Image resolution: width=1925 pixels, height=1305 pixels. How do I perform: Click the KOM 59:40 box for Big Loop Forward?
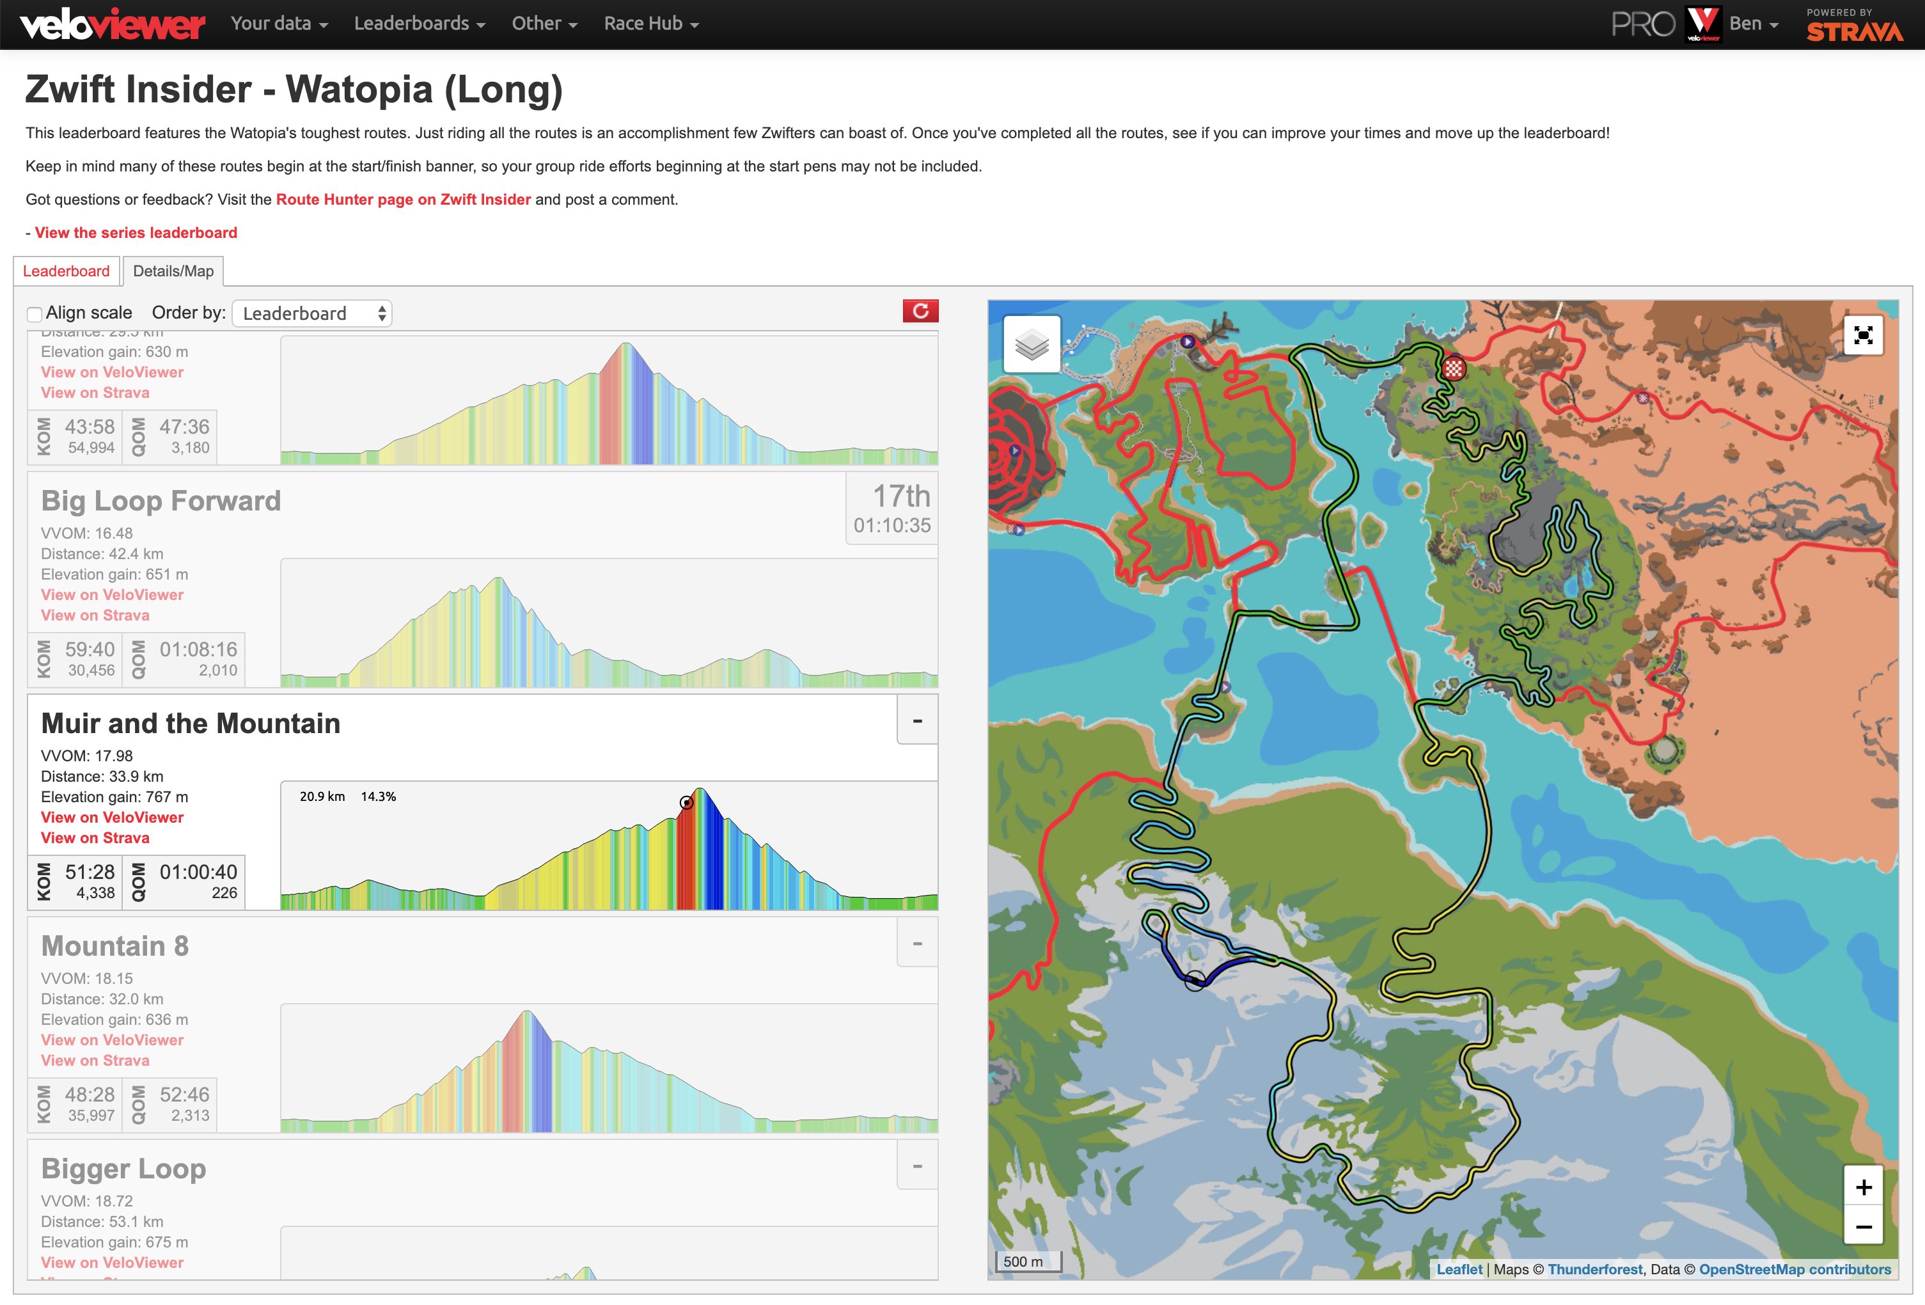click(x=75, y=660)
